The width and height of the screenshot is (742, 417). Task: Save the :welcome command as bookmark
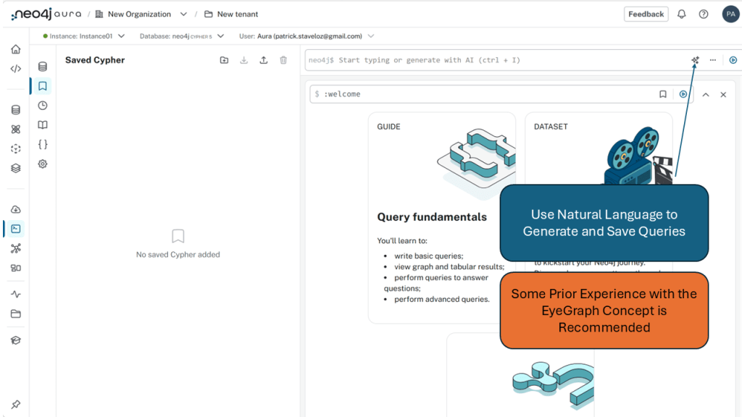click(x=662, y=94)
